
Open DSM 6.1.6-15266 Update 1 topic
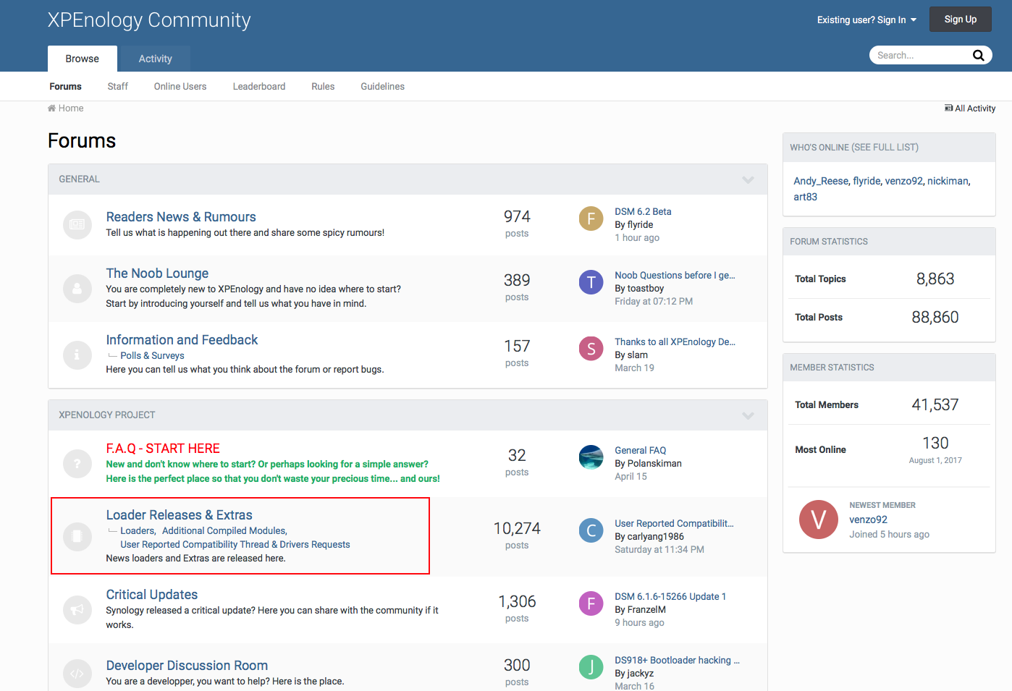point(670,597)
